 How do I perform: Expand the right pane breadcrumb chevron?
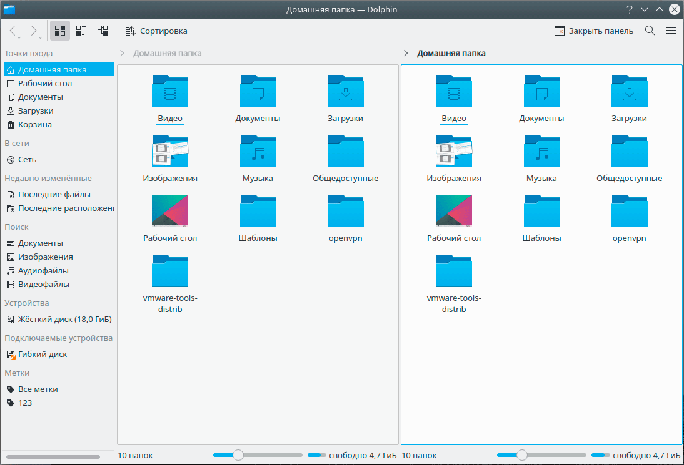[406, 53]
